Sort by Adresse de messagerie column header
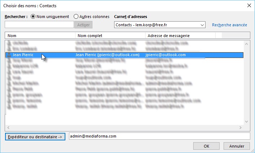Viewport: 255px width, 153px height. pos(180,36)
